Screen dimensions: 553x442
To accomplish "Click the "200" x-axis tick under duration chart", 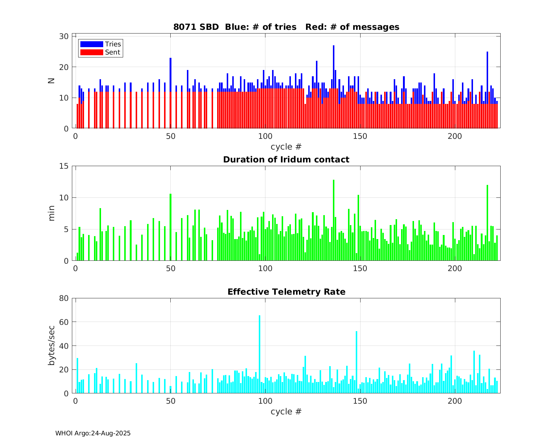I will pyautogui.click(x=455, y=269).
